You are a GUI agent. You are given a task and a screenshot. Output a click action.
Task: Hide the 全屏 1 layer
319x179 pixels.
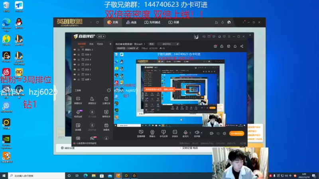(75, 79)
